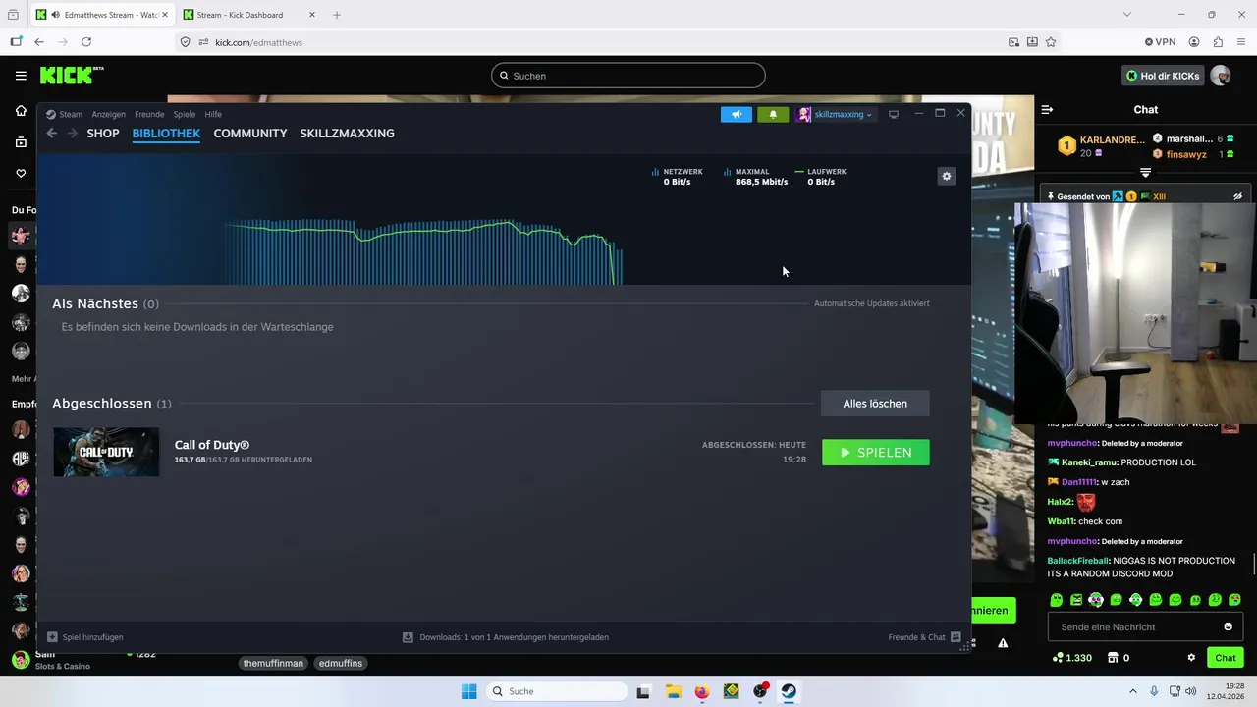Go back in the browser

tap(39, 42)
